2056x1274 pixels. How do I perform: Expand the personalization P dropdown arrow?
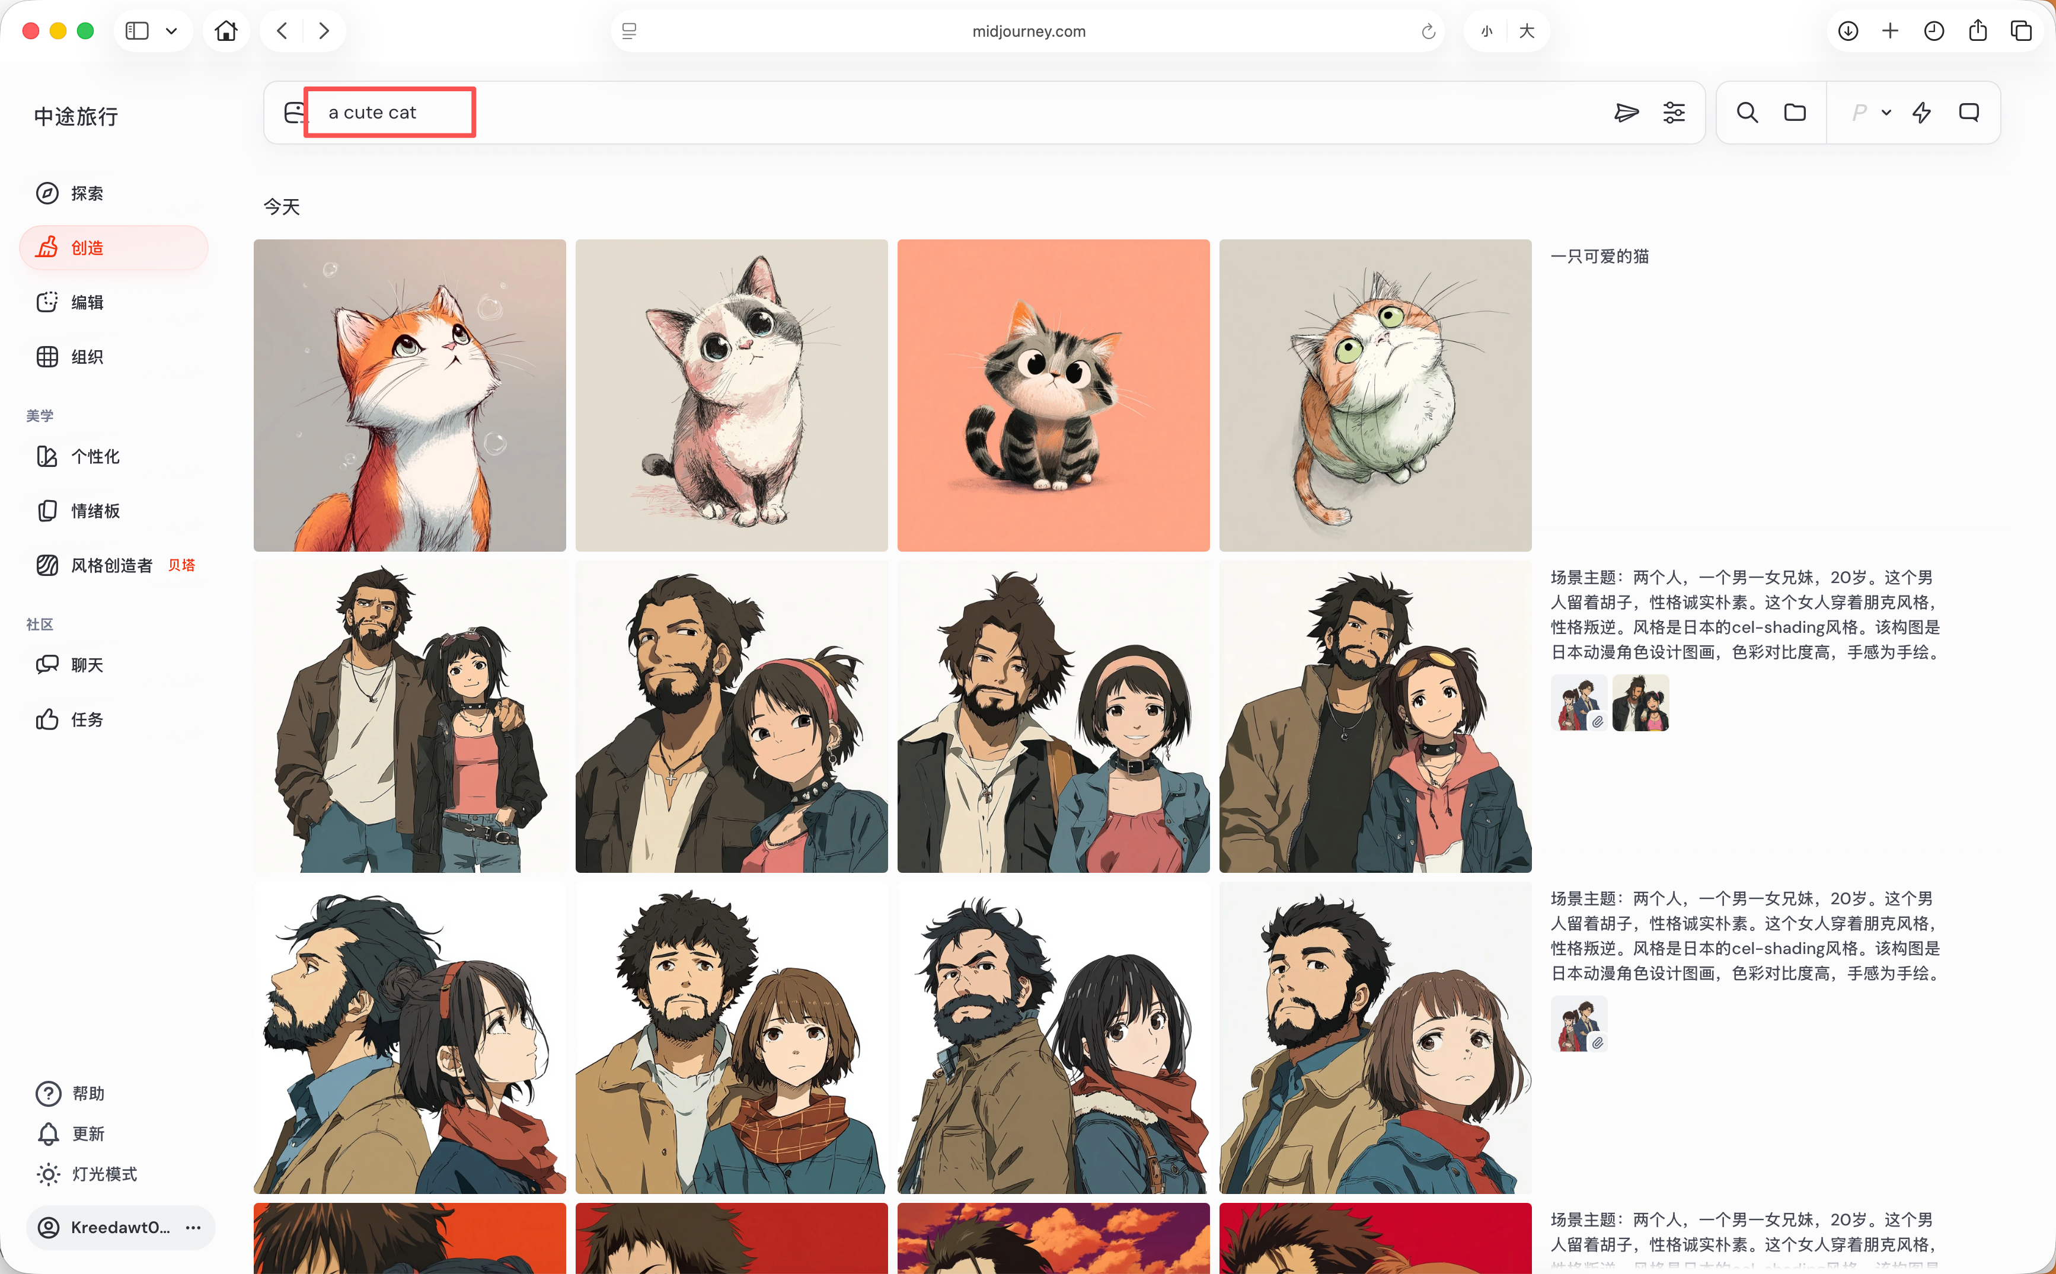[1886, 113]
